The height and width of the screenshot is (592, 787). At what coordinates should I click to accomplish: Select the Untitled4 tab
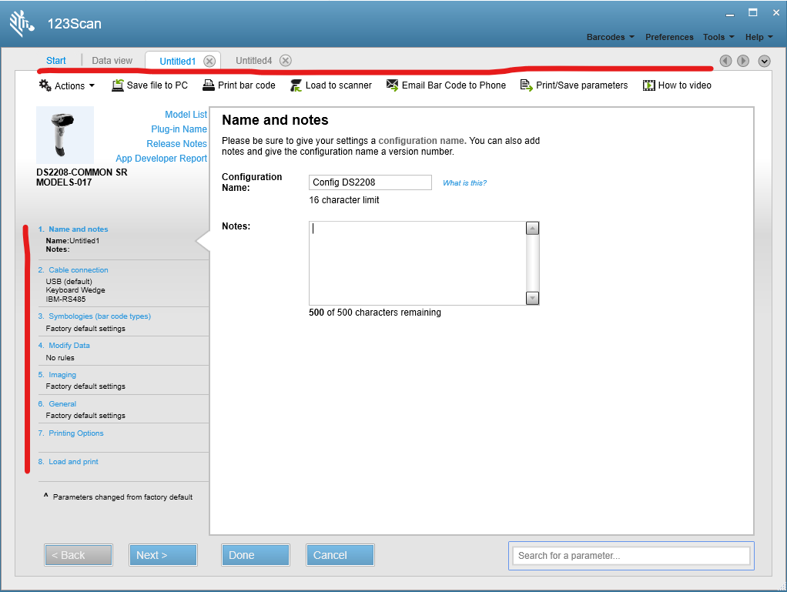253,61
